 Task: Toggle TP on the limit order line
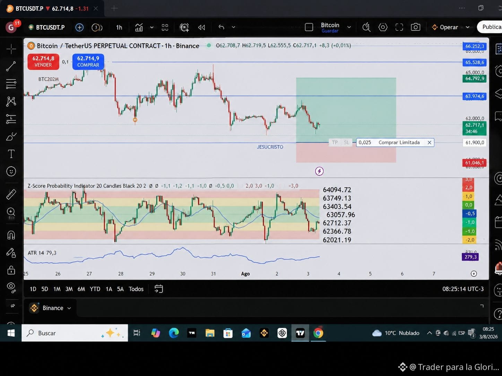coord(335,142)
